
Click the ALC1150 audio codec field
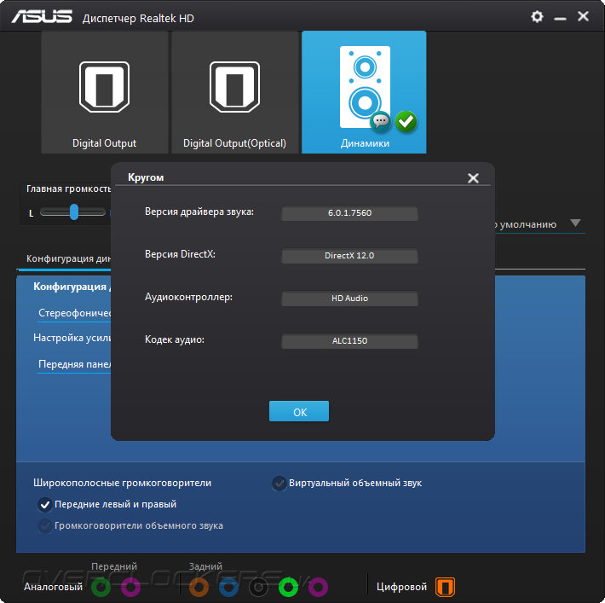pyautogui.click(x=349, y=341)
